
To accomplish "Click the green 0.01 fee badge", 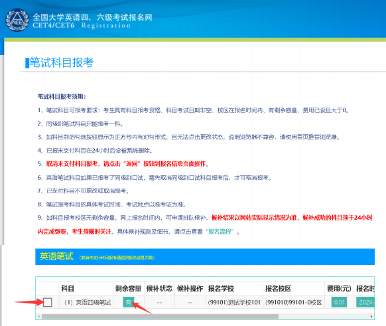I will pos(339,302).
